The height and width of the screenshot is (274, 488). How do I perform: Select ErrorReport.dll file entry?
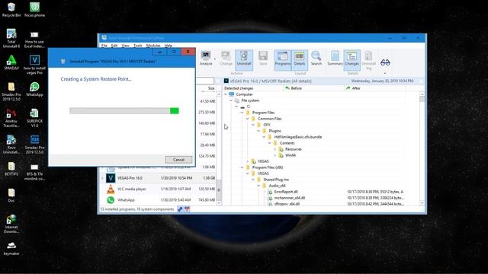(286, 192)
